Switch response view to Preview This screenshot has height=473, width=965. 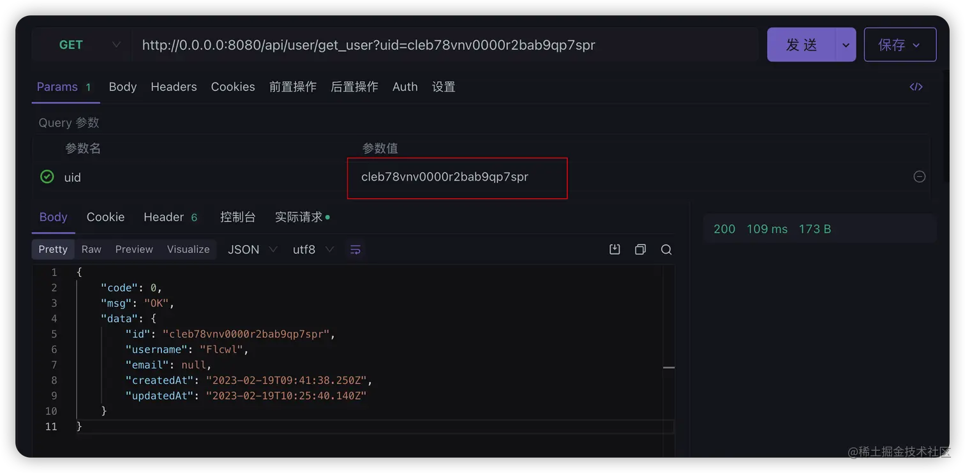[x=134, y=250]
